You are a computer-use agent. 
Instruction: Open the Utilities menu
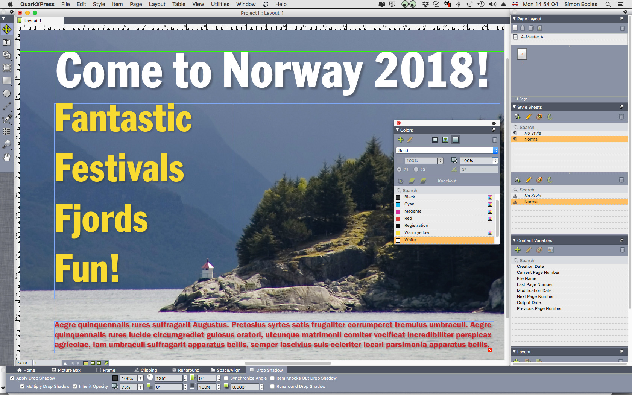[220, 4]
